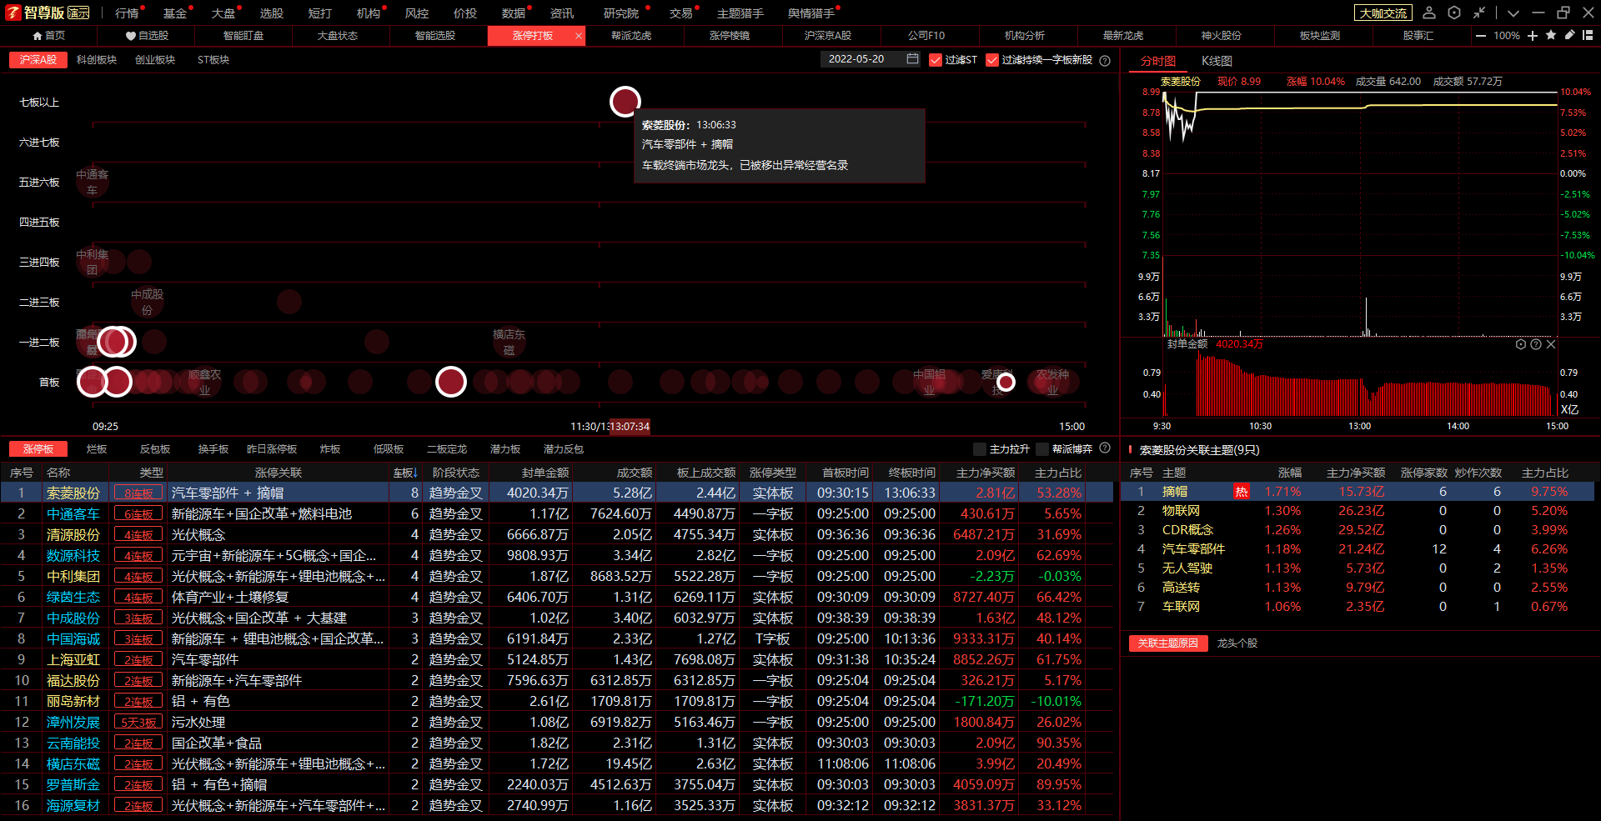Click the 智尊版 app logo
This screenshot has width=1601, height=821.
coord(48,13)
